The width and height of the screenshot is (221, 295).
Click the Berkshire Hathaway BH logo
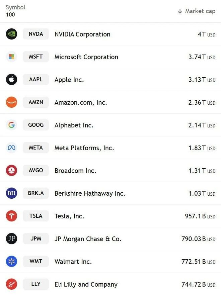11,193
